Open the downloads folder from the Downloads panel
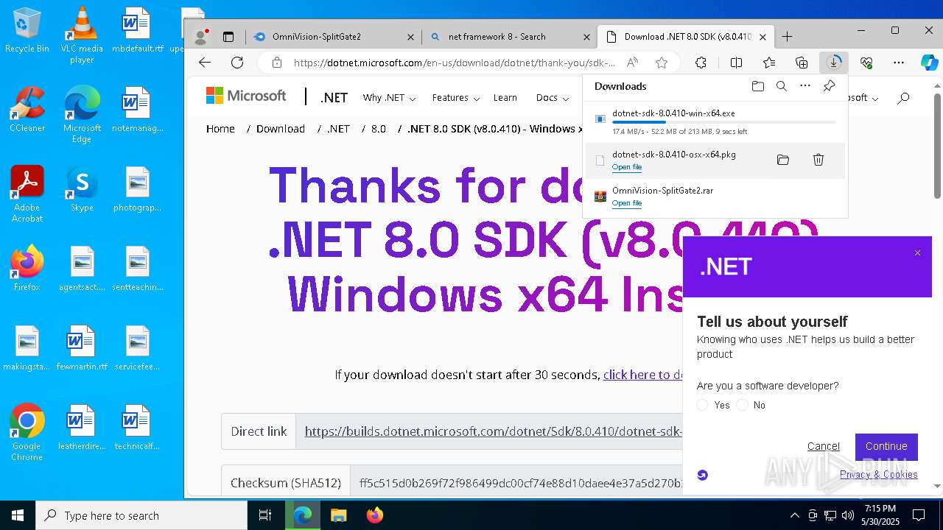Screen dimensions: 943x530 758,86
